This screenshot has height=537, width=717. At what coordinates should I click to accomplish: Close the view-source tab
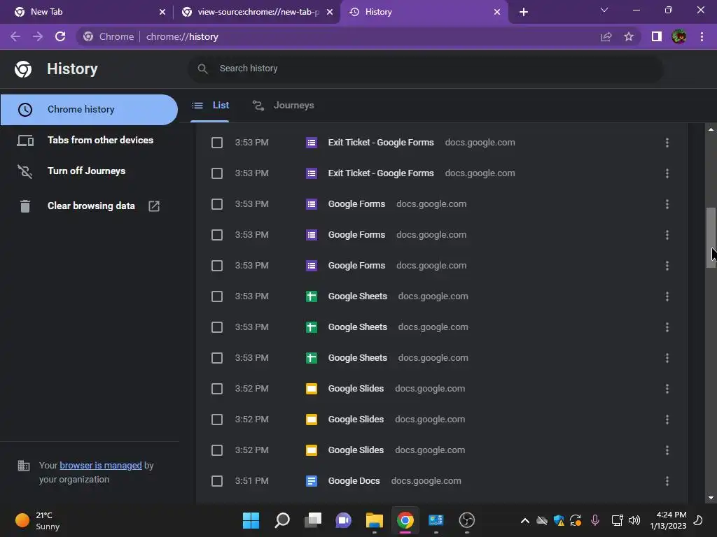[x=330, y=13]
